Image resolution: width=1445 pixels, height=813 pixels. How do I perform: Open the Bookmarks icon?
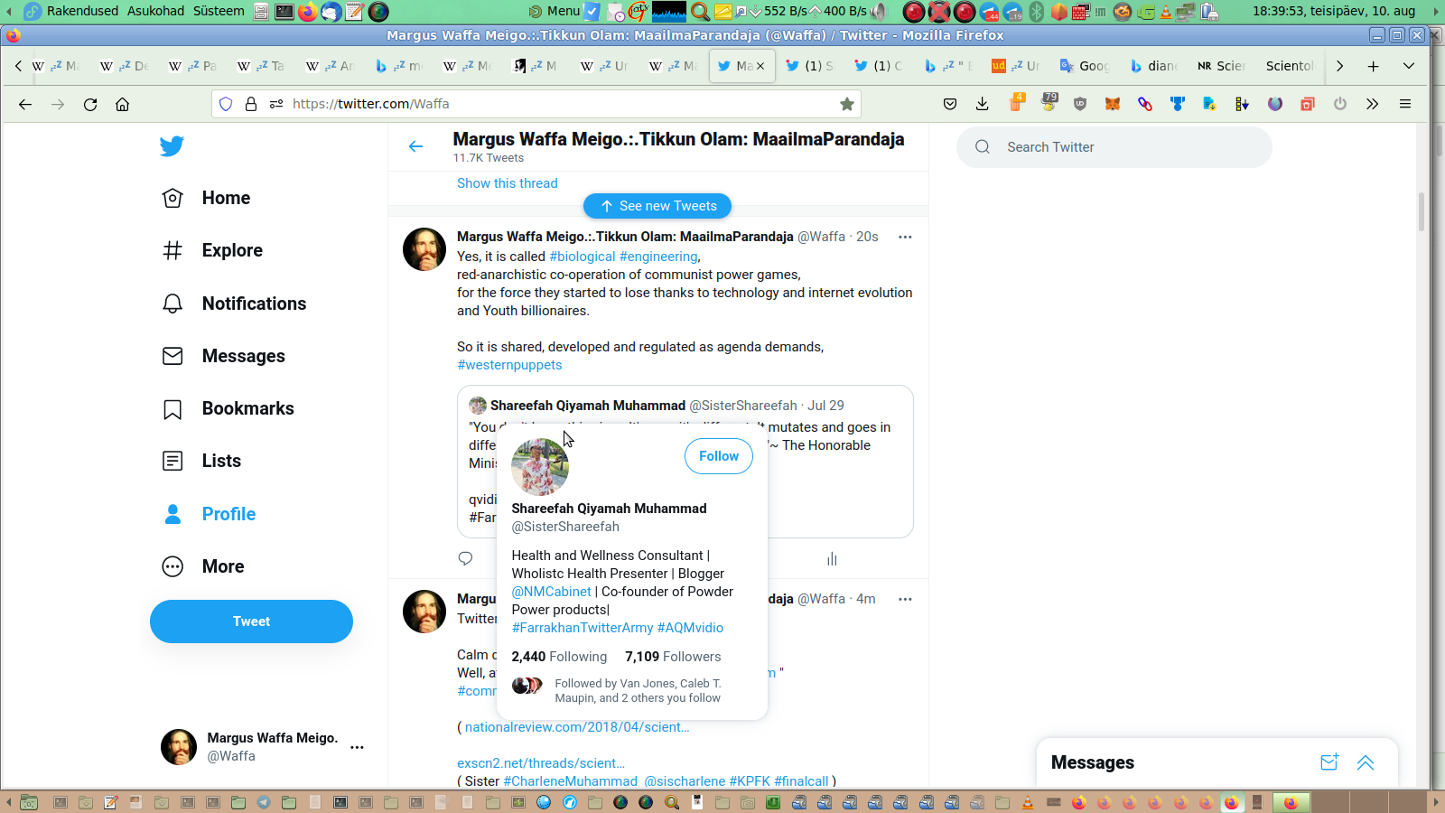pos(172,409)
